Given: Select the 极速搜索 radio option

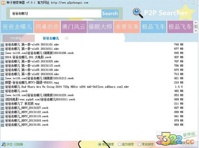Looking at the screenshot, I should [100, 144].
